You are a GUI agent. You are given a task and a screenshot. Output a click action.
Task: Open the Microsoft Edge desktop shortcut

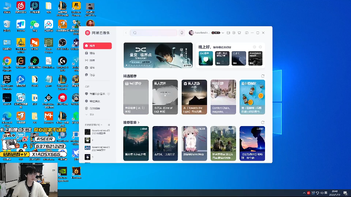(7, 119)
